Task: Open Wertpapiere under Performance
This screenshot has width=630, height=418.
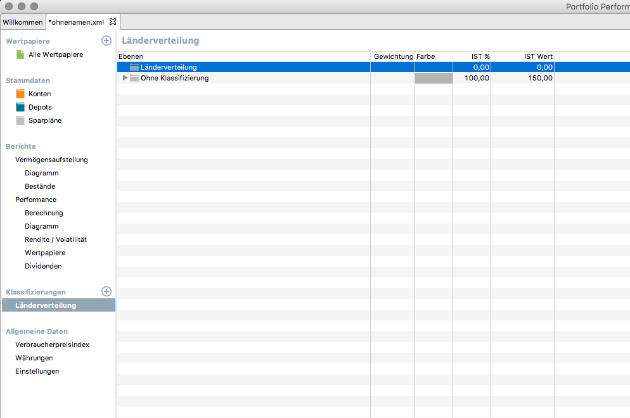Action: pos(45,253)
